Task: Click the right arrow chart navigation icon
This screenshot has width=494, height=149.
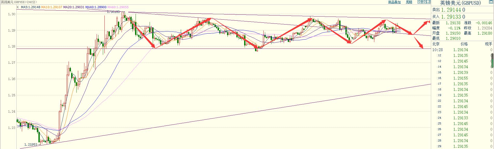Action: coord(424,2)
